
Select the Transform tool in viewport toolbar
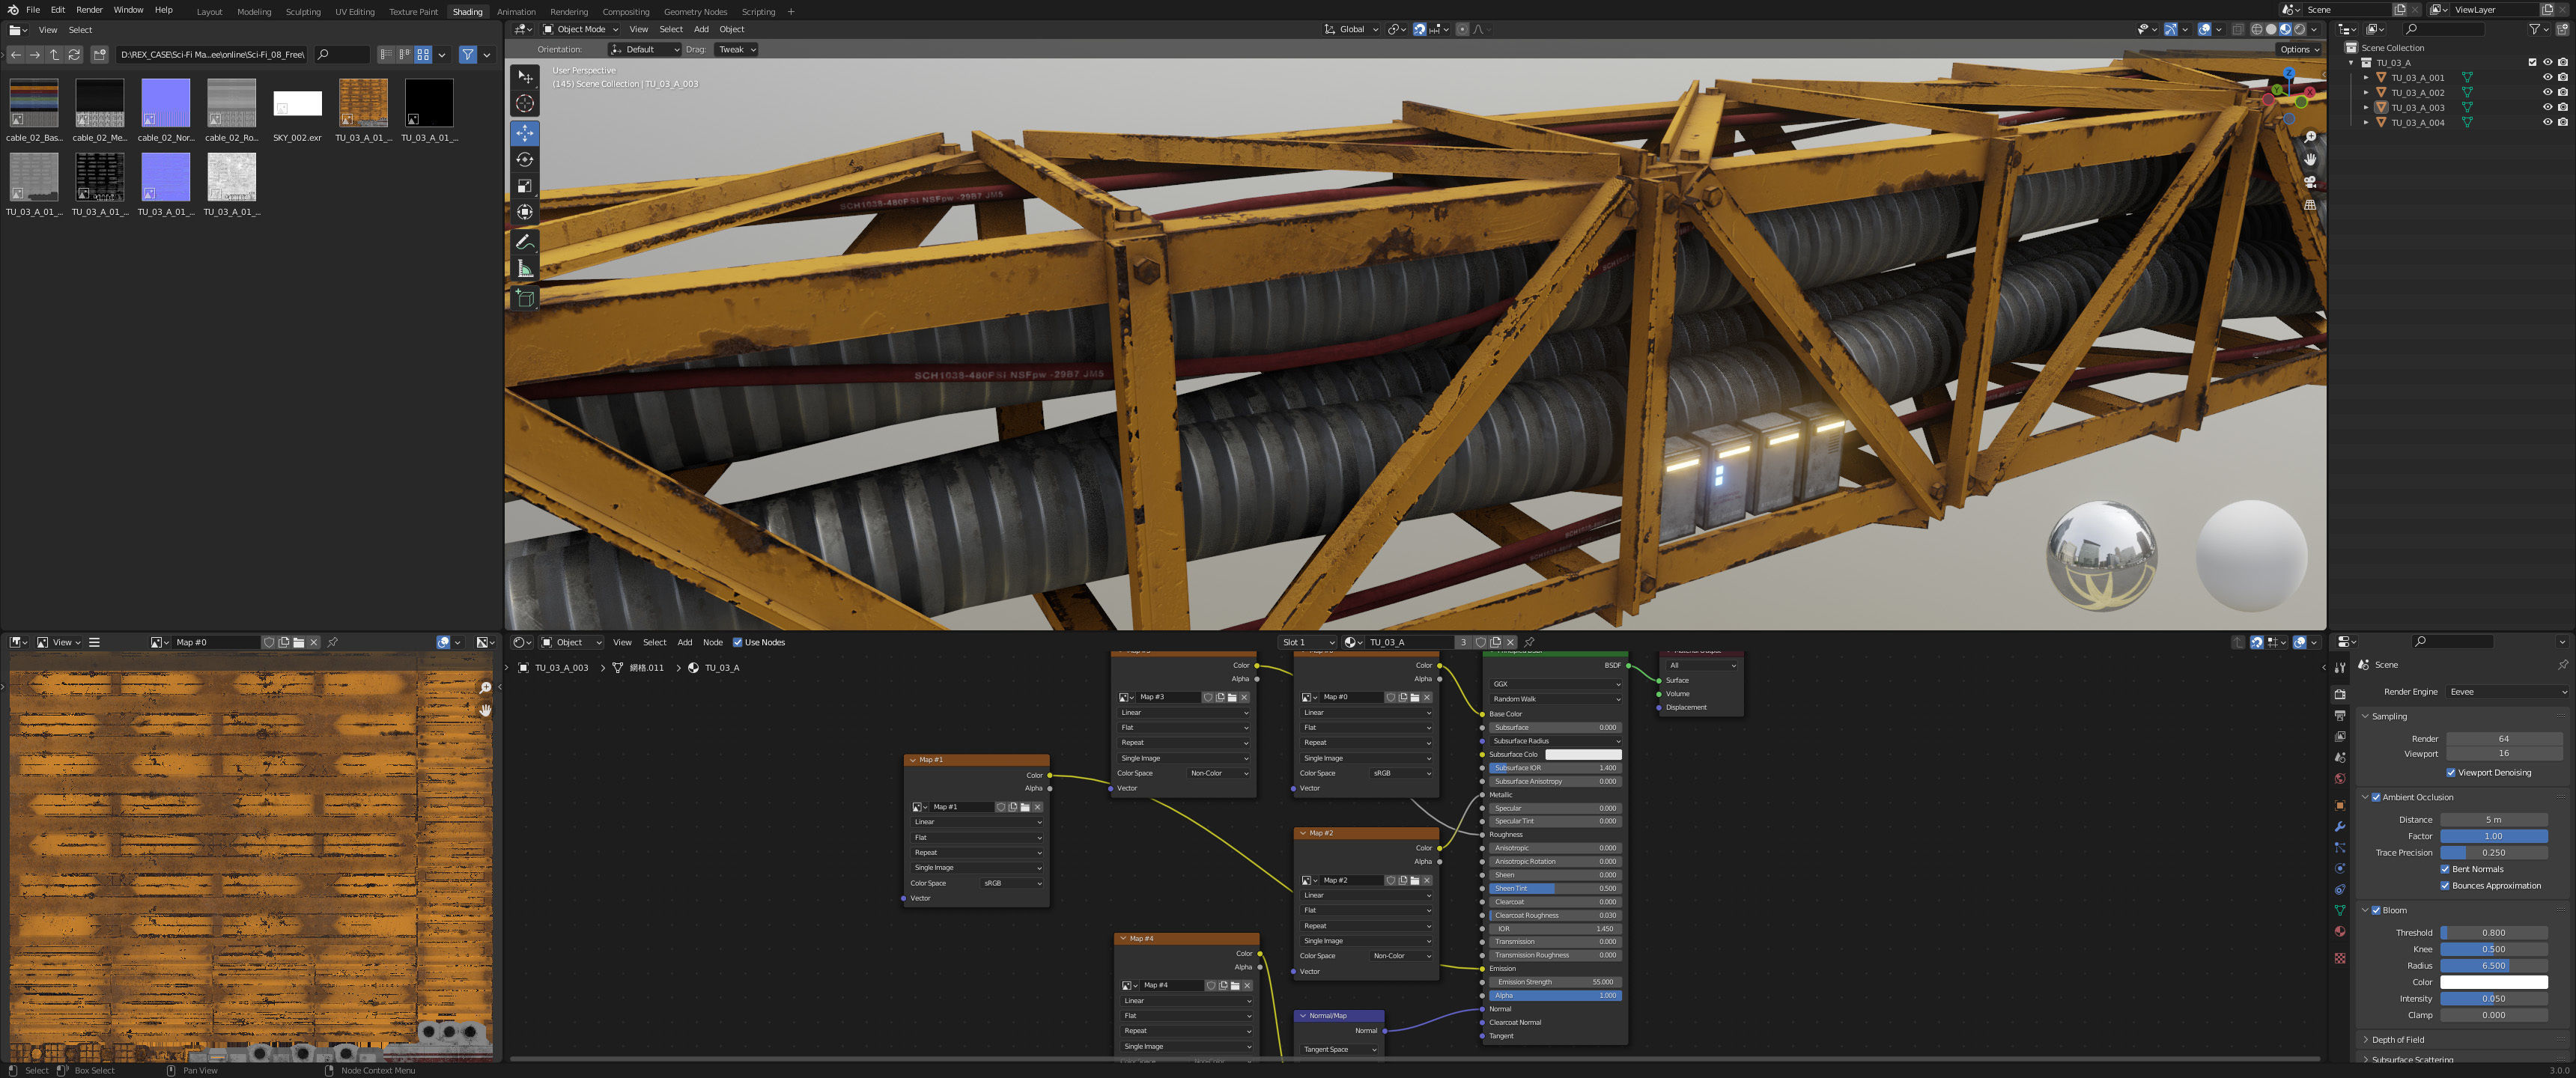pos(524,211)
